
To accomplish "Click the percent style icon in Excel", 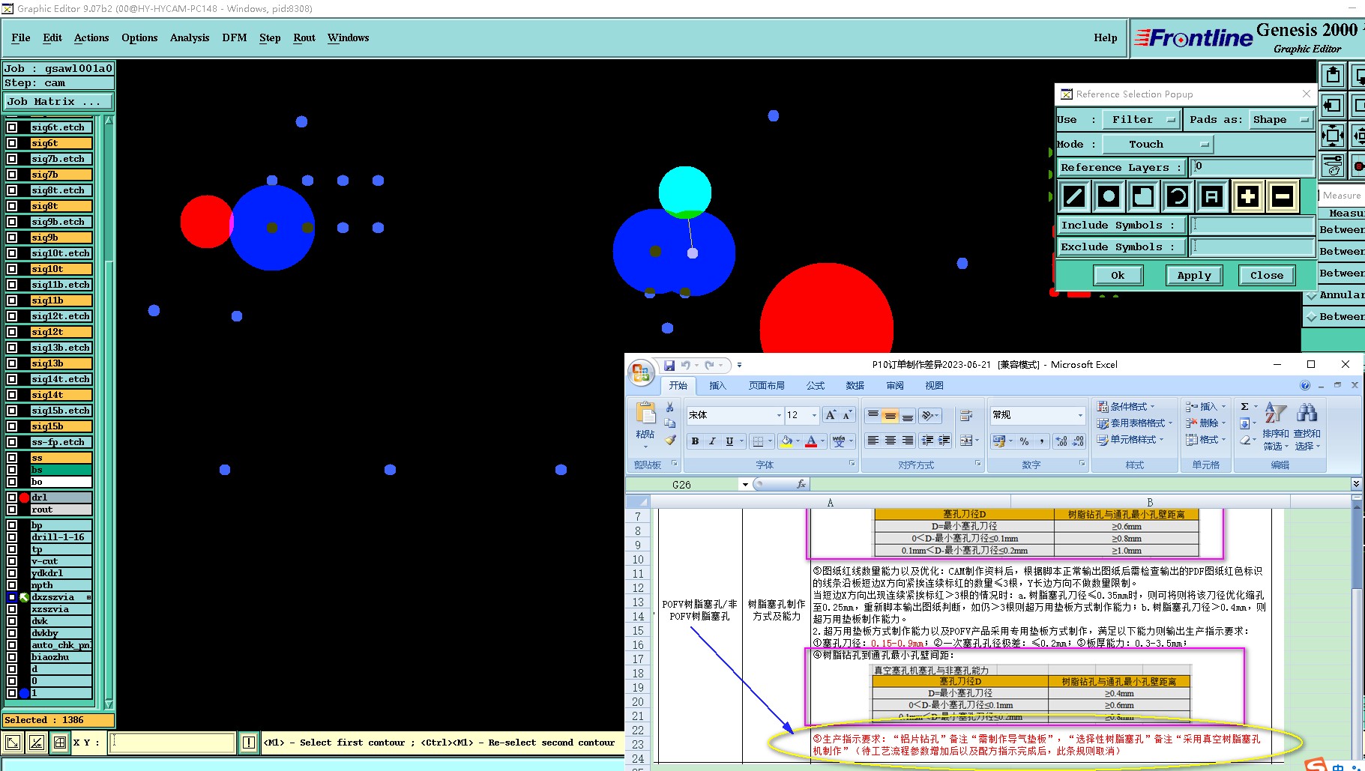I will pyautogui.click(x=1024, y=441).
